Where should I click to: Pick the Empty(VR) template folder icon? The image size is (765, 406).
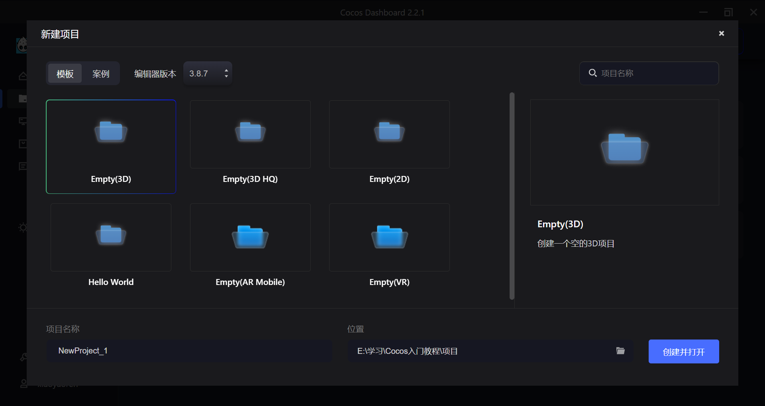coord(389,237)
